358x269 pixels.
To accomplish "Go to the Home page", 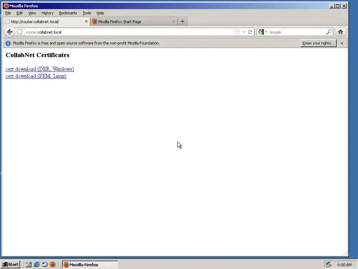I will coord(341,32).
